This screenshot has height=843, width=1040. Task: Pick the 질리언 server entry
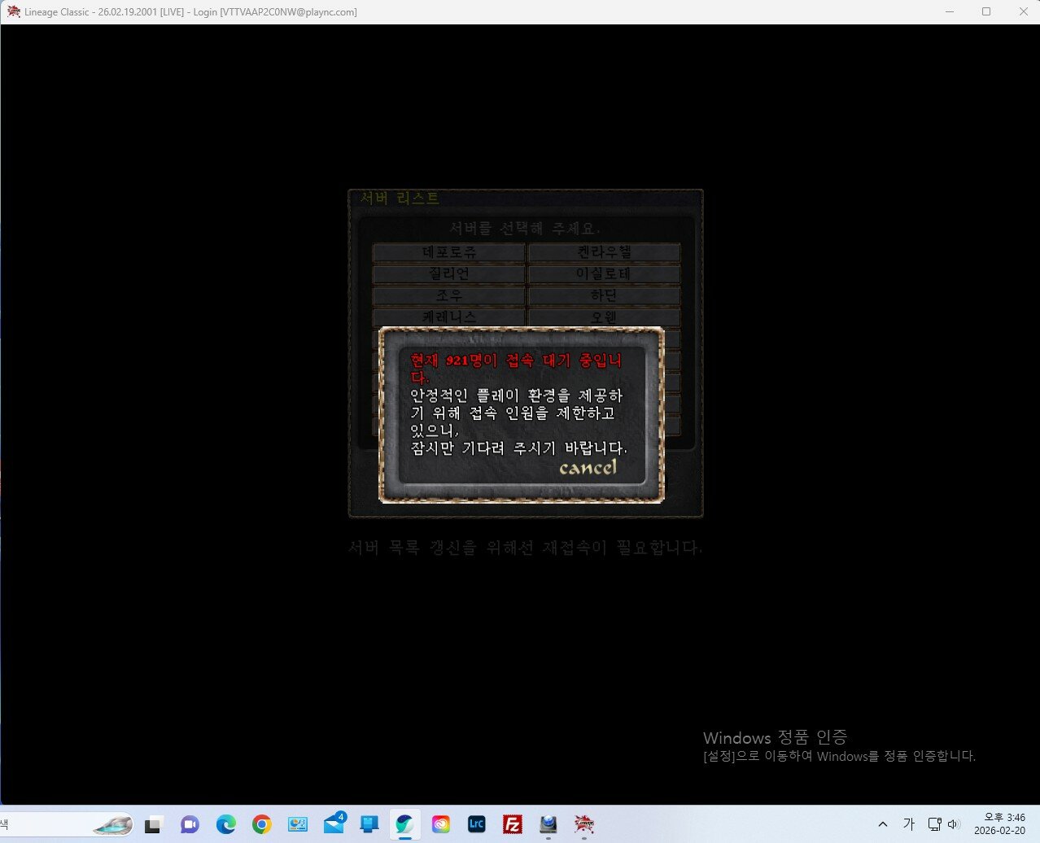448,274
